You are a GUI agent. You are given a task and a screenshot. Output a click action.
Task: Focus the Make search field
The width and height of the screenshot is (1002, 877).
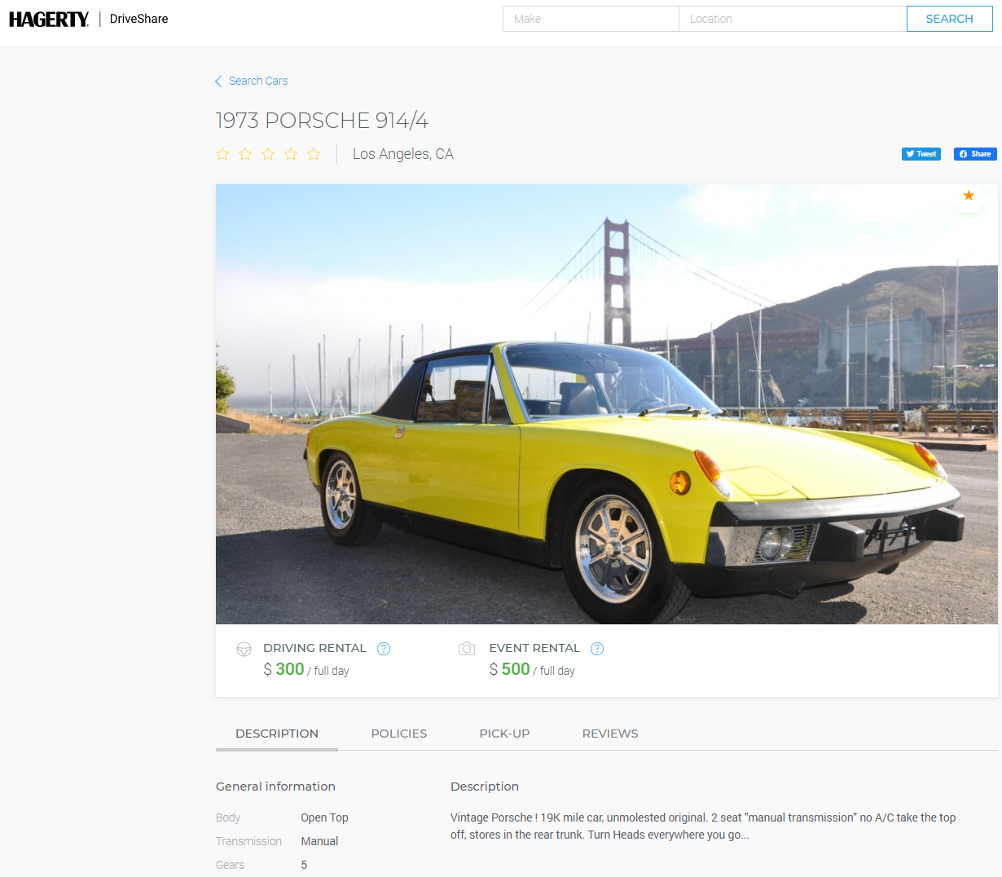point(591,19)
